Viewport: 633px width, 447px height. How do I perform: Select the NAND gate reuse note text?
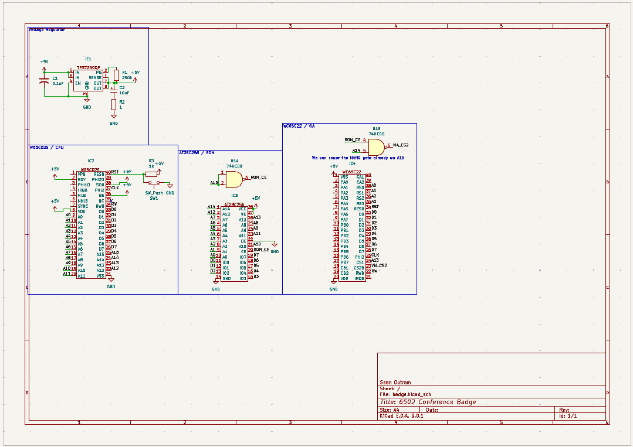[358, 158]
